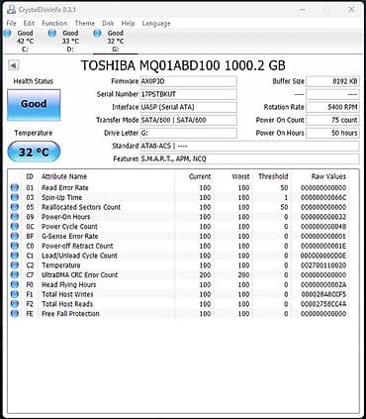Open the Help menu
Viewport: 366px width, 419px height.
click(x=128, y=23)
